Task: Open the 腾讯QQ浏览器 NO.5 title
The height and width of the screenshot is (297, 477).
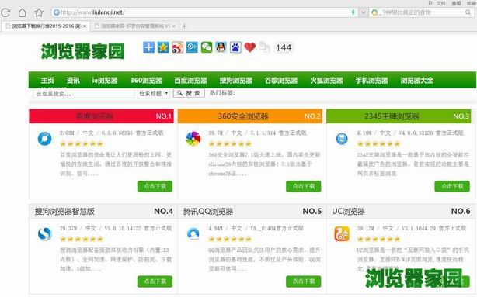Action: tap(208, 212)
